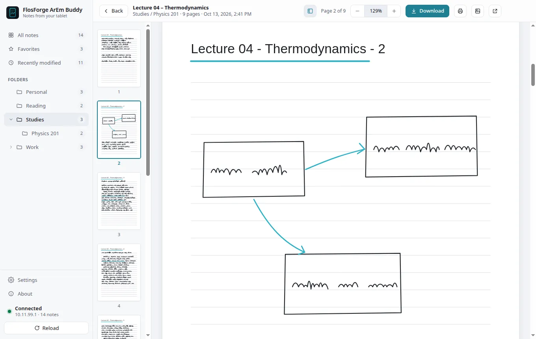Click the Recently modified count "11"
The height and width of the screenshot is (339, 536).
[81, 63]
